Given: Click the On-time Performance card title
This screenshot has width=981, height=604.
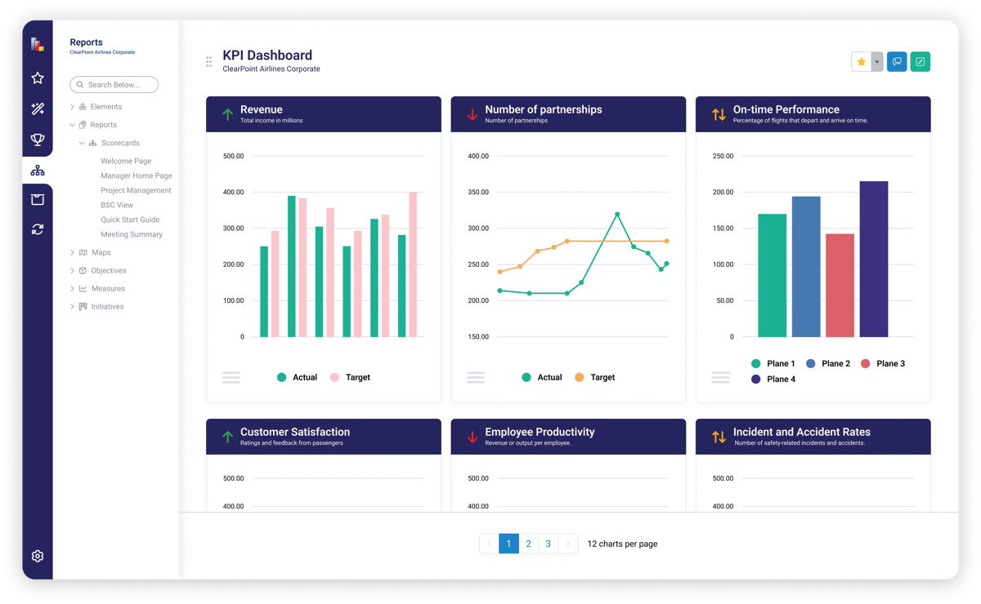Looking at the screenshot, I should pyautogui.click(x=786, y=109).
